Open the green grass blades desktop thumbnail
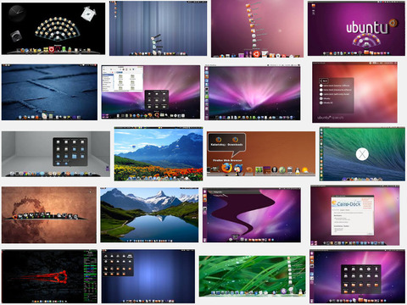 point(252,276)
